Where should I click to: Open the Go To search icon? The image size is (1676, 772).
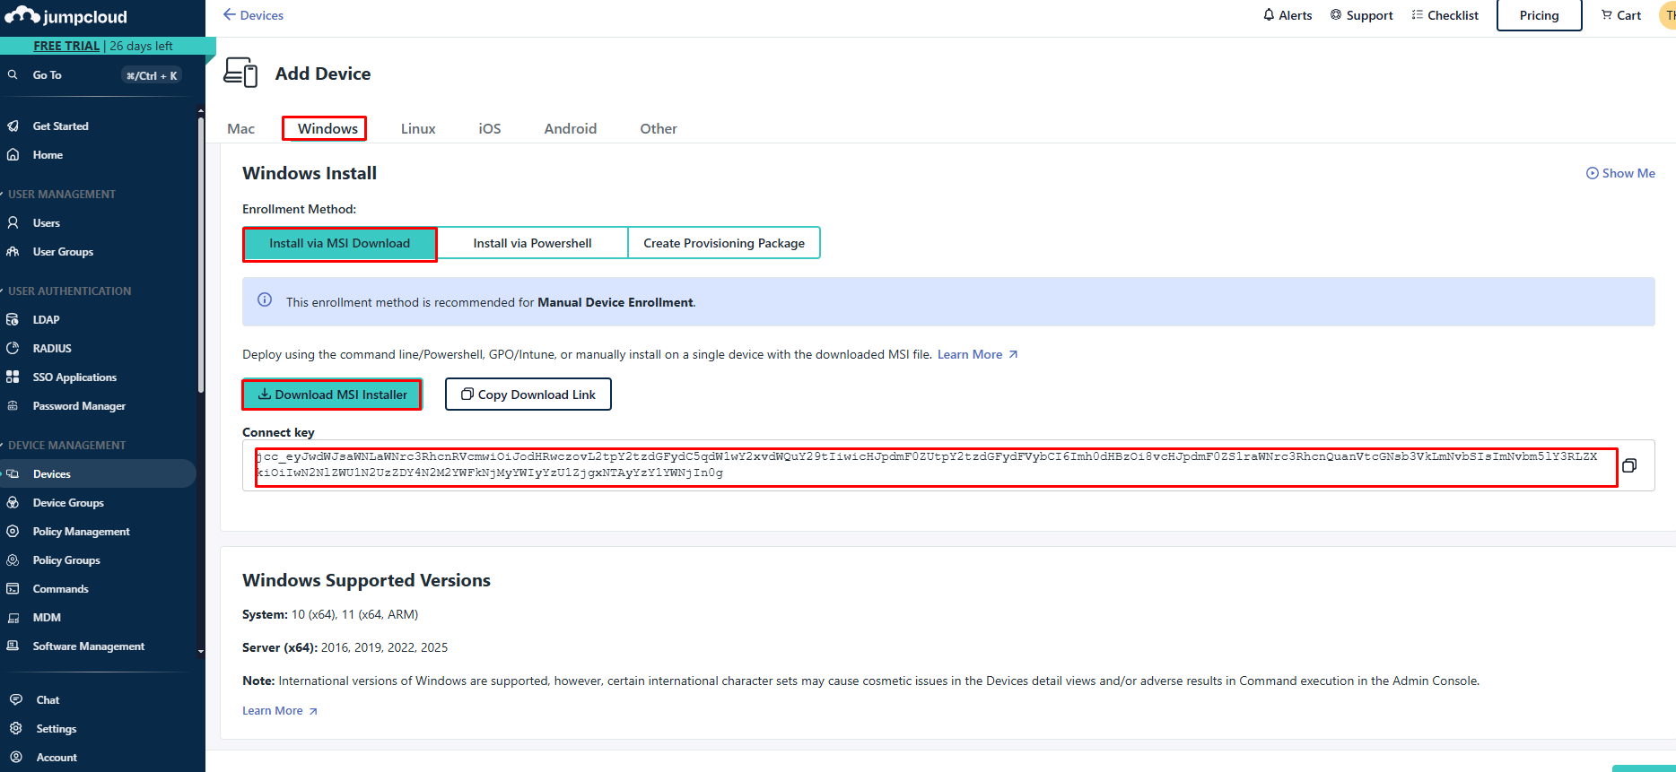tap(13, 75)
